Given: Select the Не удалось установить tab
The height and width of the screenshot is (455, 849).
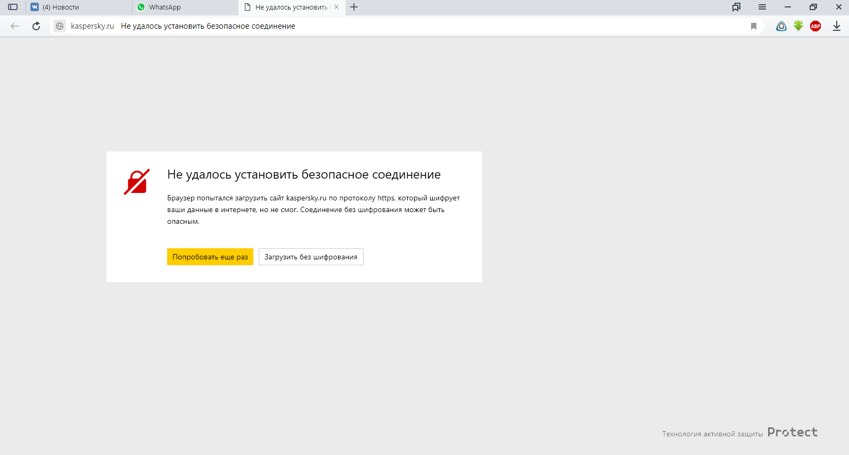Looking at the screenshot, I should (292, 7).
